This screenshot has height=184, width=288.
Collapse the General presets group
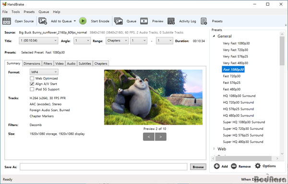[214, 36]
